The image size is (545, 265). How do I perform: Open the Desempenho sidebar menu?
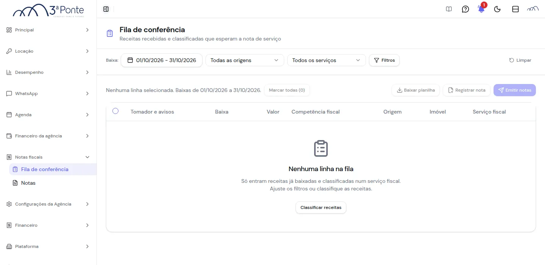pyautogui.click(x=48, y=72)
